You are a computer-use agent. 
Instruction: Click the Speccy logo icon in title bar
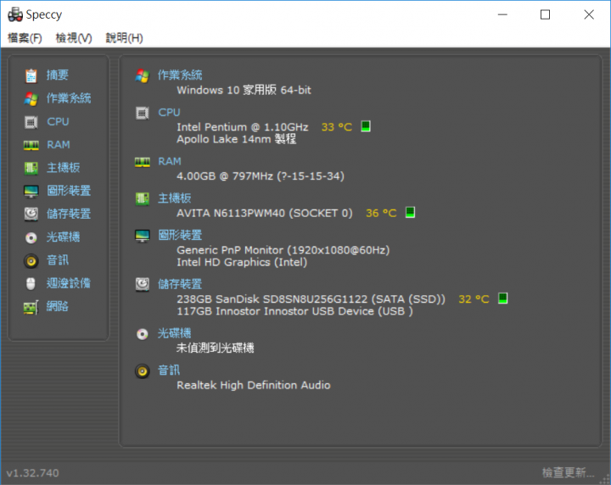(15, 14)
